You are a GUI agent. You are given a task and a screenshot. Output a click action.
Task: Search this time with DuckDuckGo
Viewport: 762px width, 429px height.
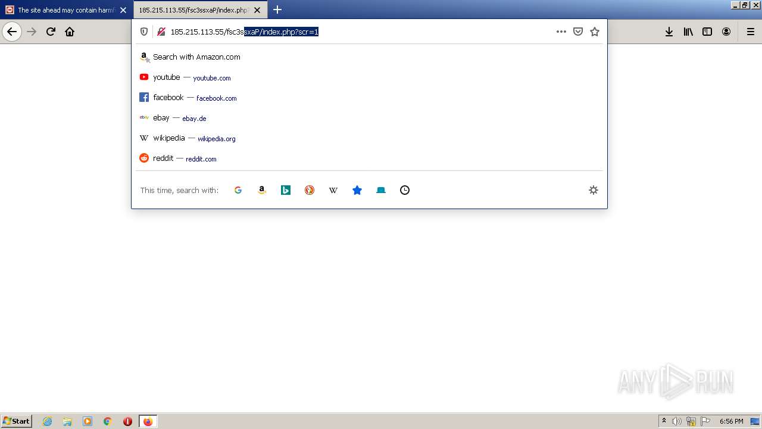click(310, 190)
